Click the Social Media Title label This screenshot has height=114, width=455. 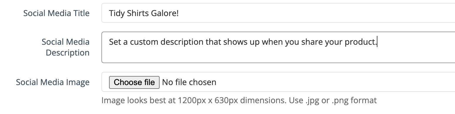pyautogui.click(x=56, y=13)
